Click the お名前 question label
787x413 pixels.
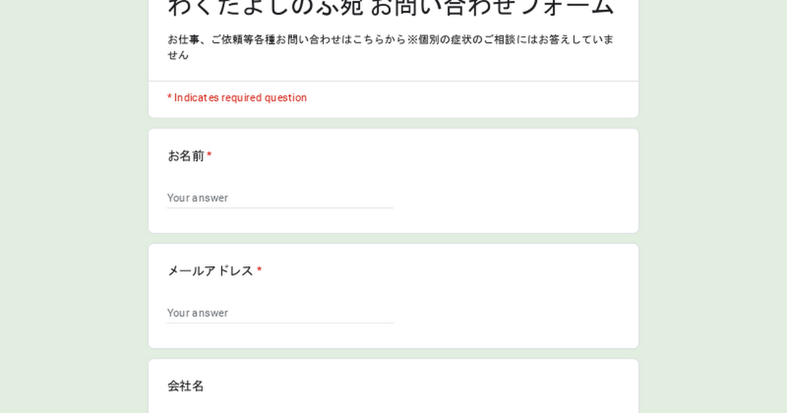(x=186, y=156)
